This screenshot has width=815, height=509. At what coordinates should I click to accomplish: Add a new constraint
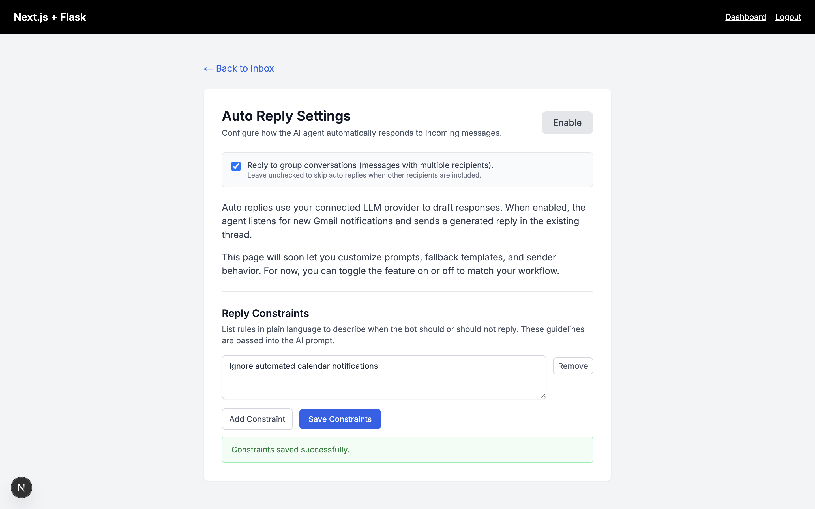(257, 419)
